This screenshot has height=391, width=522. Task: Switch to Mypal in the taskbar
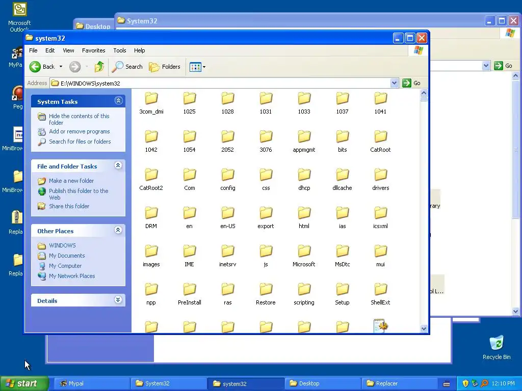point(92,384)
